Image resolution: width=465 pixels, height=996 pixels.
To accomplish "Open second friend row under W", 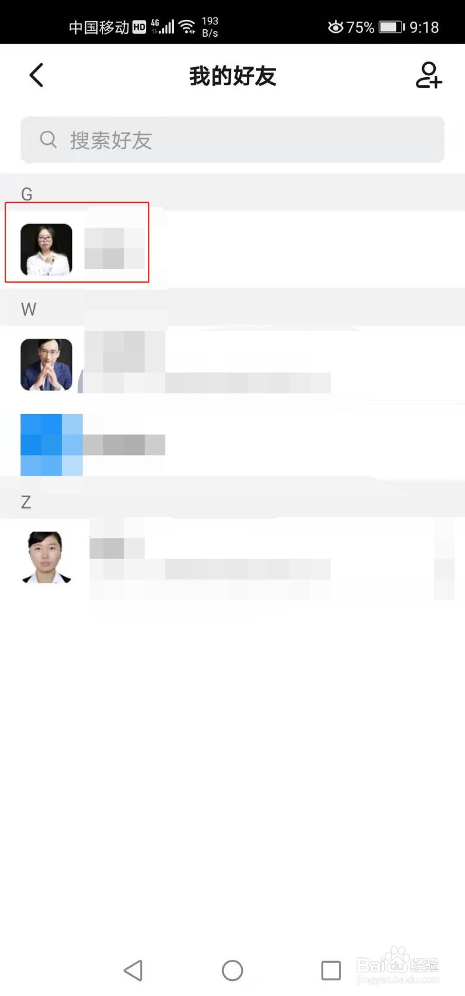I will [233, 444].
